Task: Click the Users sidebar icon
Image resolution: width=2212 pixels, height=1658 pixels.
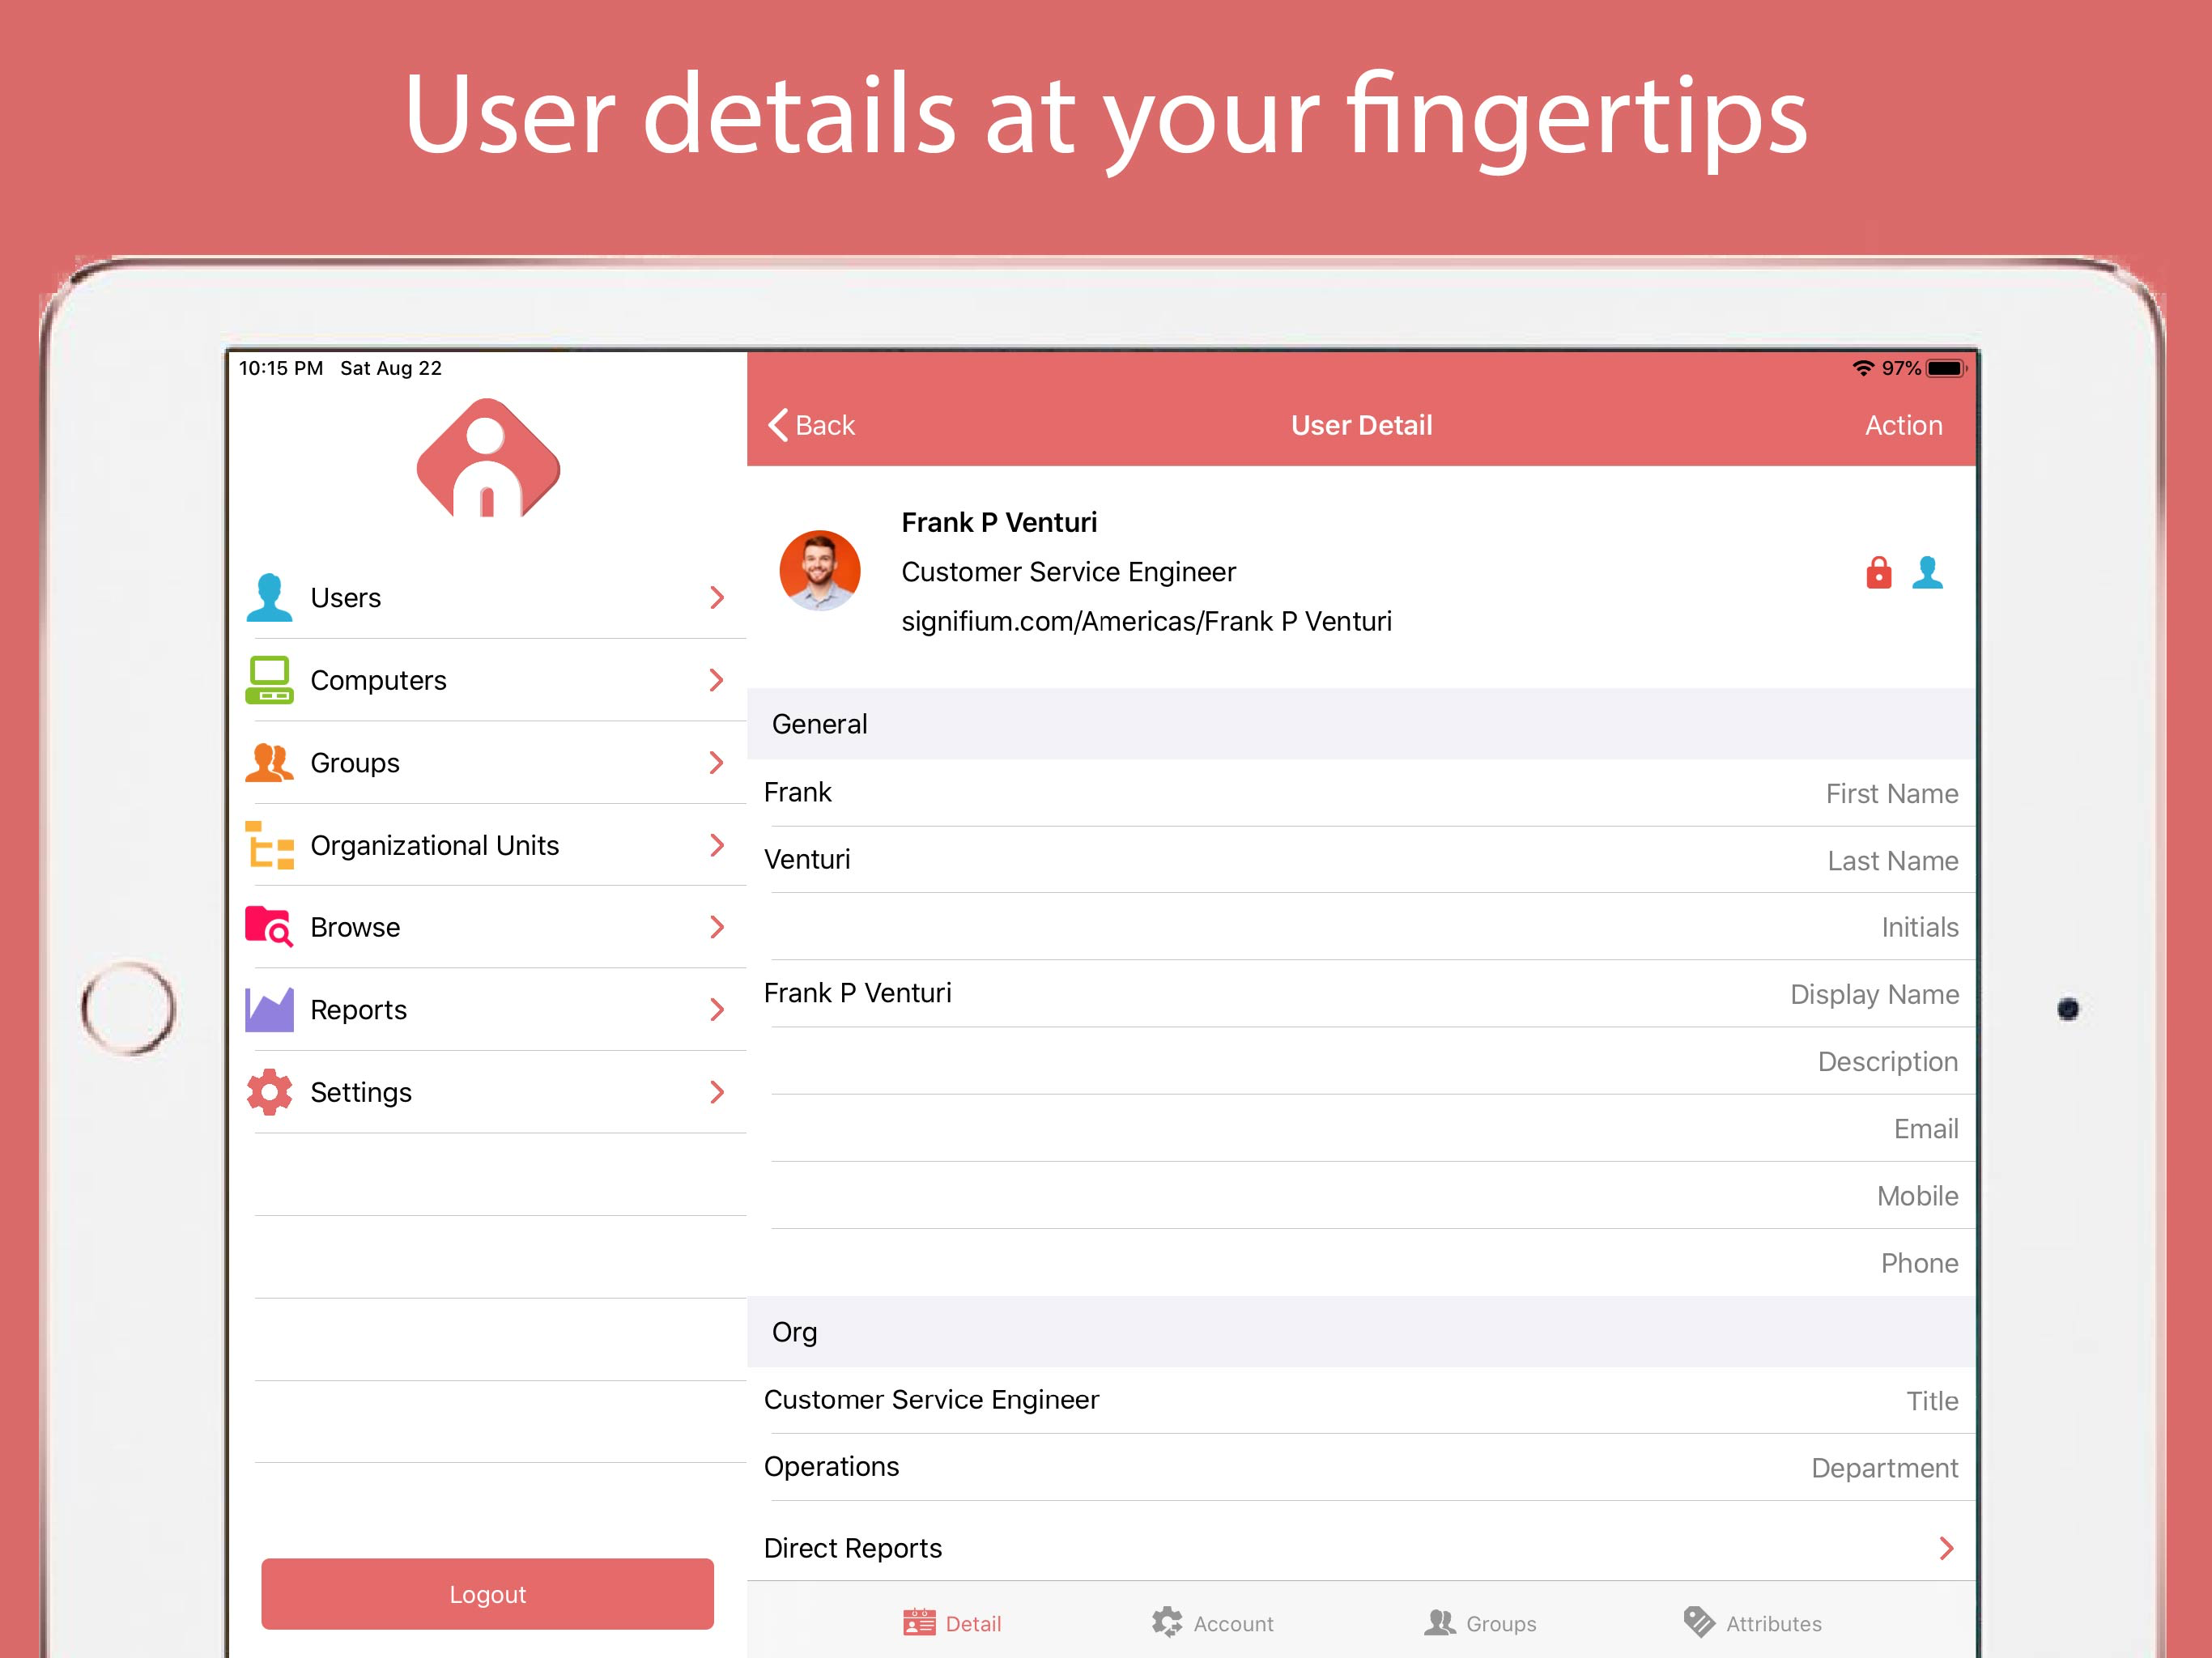Action: click(270, 598)
